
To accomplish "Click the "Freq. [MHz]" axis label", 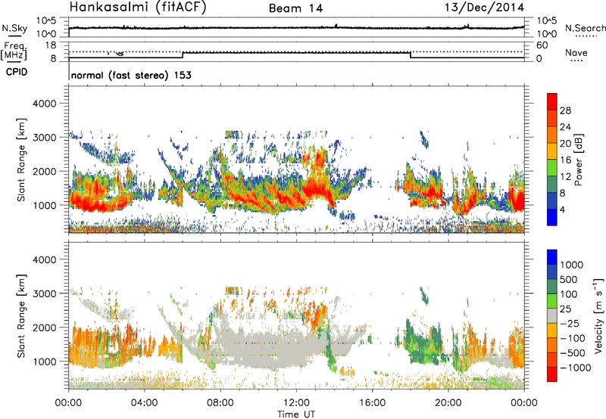I will [x=14, y=51].
